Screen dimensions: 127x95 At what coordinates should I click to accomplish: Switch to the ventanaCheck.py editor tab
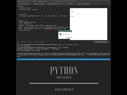click(x=40, y=4)
